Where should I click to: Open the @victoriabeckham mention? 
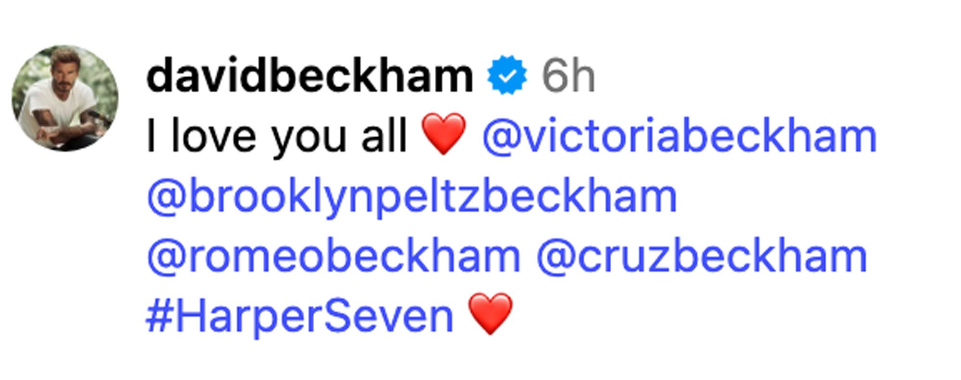click(x=679, y=136)
